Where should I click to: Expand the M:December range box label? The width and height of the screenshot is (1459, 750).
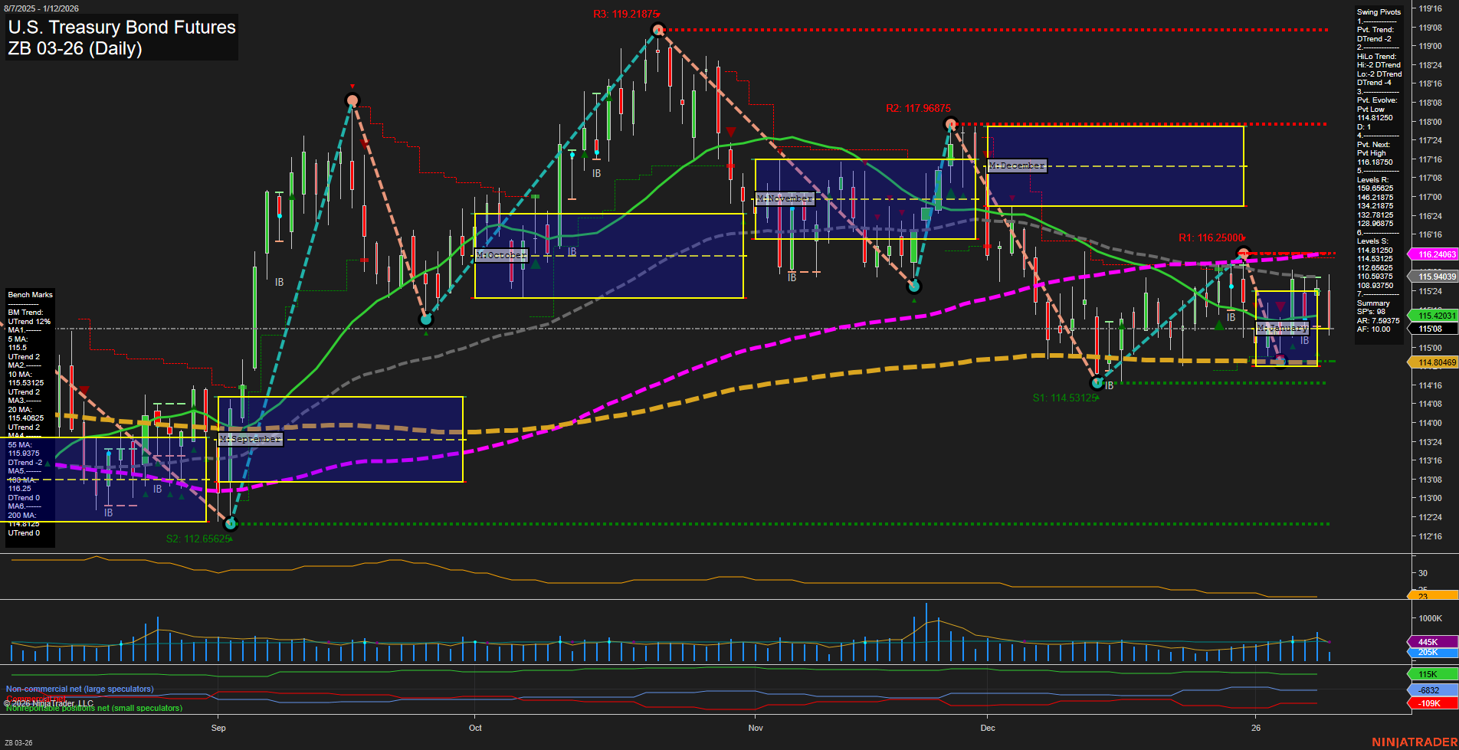point(1015,165)
